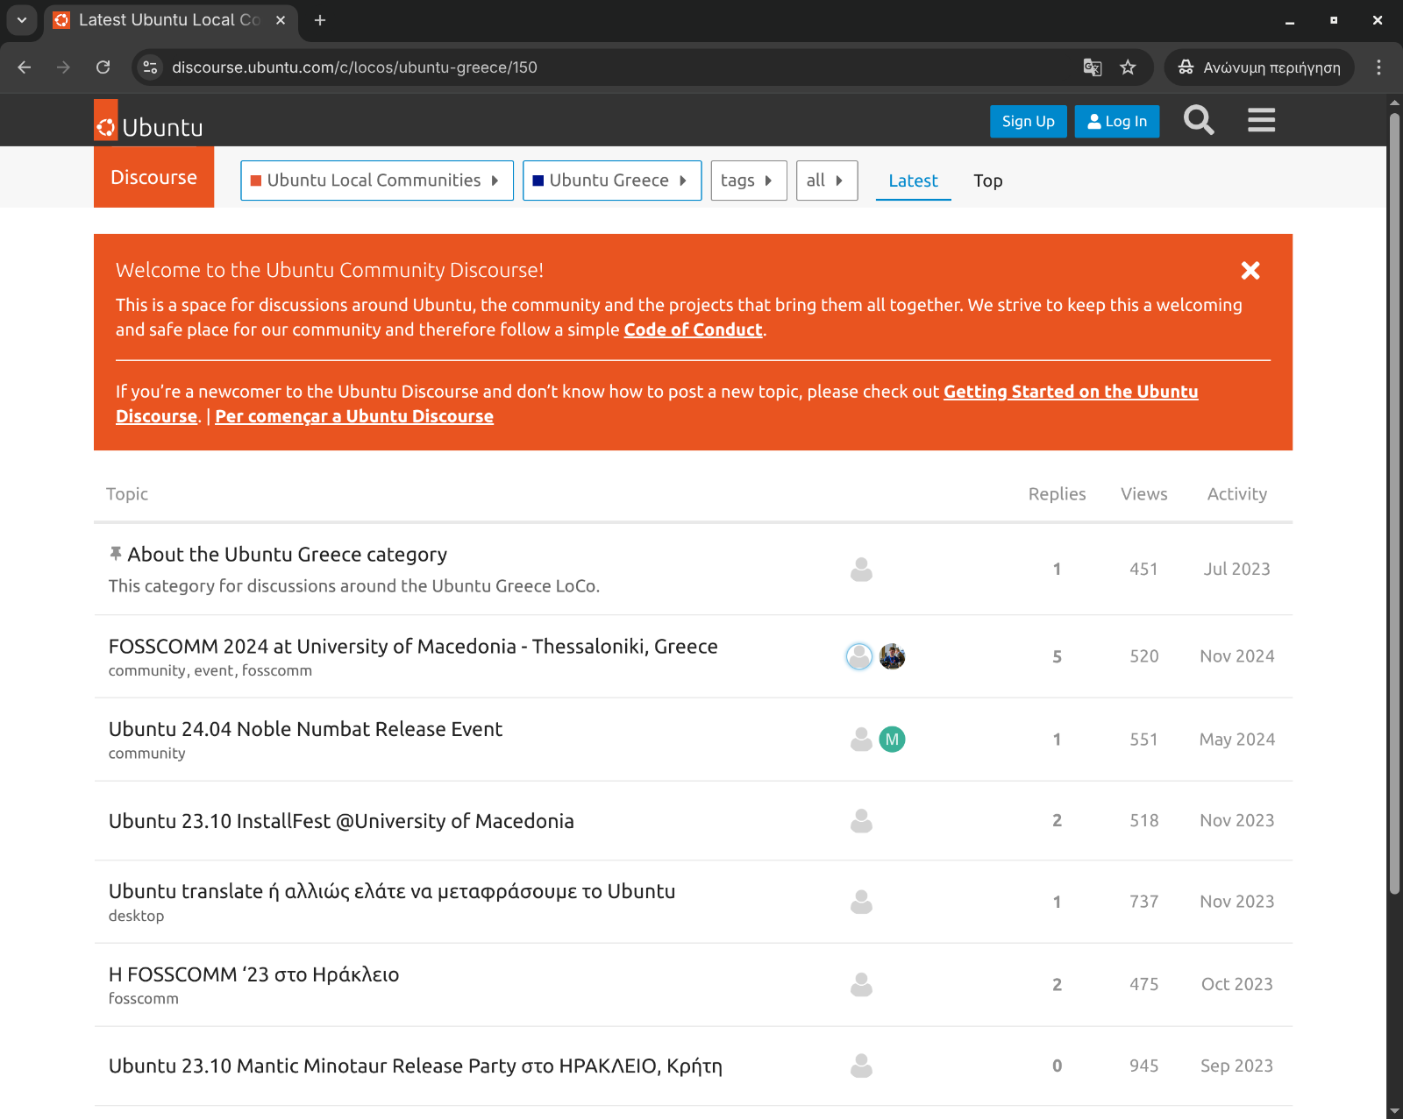Open Ubuntu 24.04 Noble Numbat Release Event
The height and width of the screenshot is (1119, 1403).
click(x=305, y=729)
